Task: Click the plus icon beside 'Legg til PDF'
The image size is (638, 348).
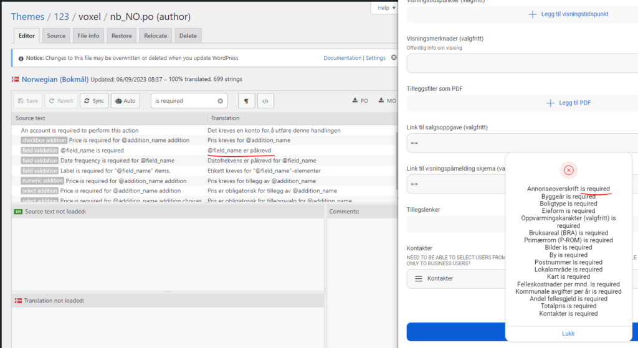Action: [550, 103]
